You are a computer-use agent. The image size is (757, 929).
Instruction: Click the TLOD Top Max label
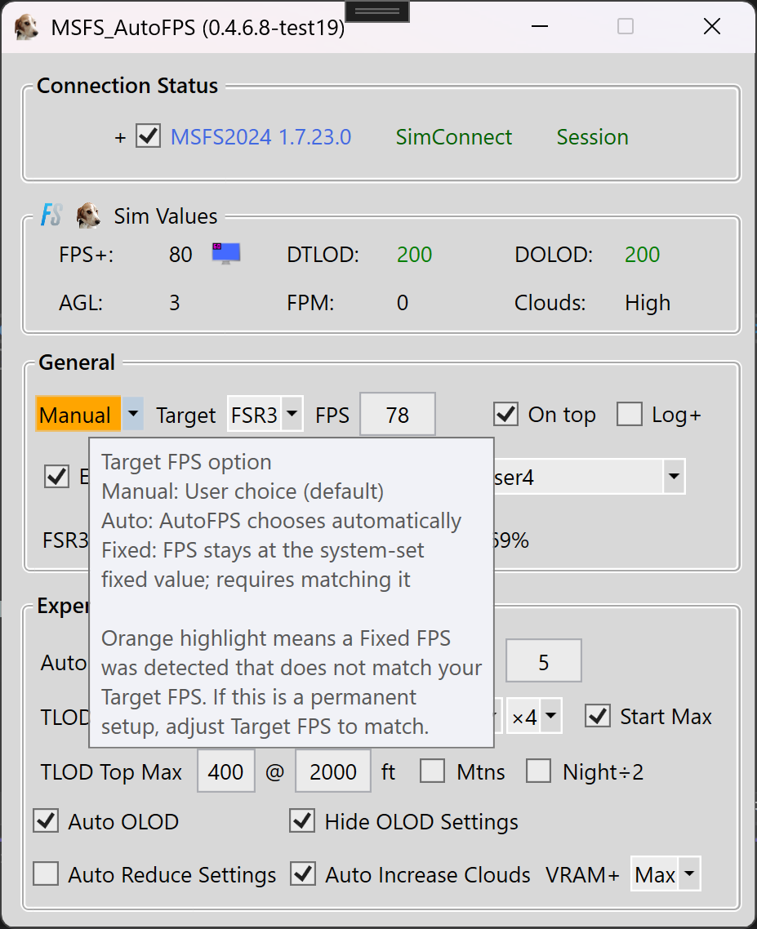(111, 771)
